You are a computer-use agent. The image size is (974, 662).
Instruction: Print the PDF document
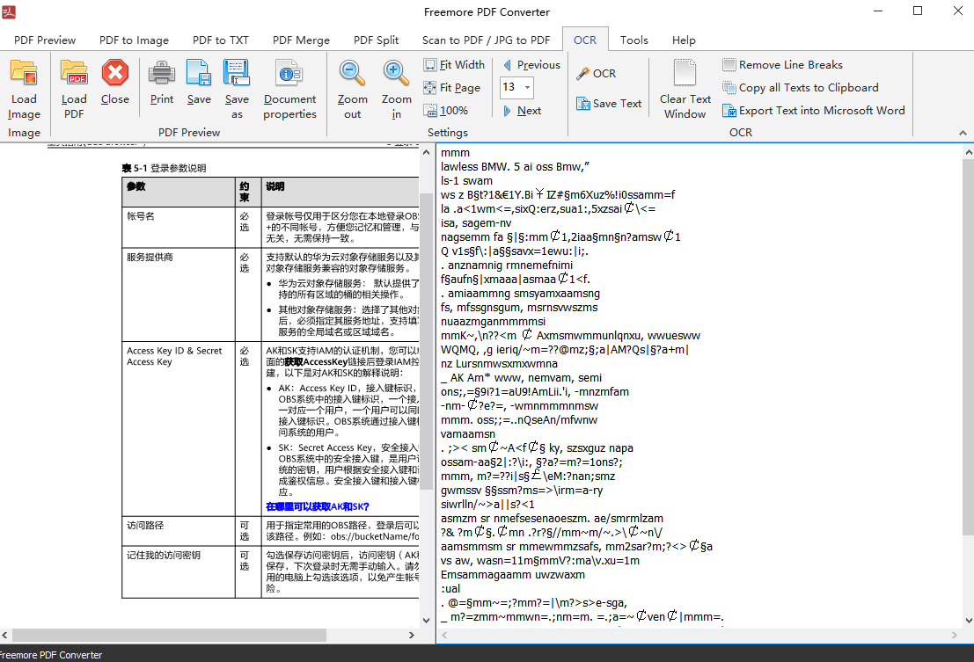162,82
